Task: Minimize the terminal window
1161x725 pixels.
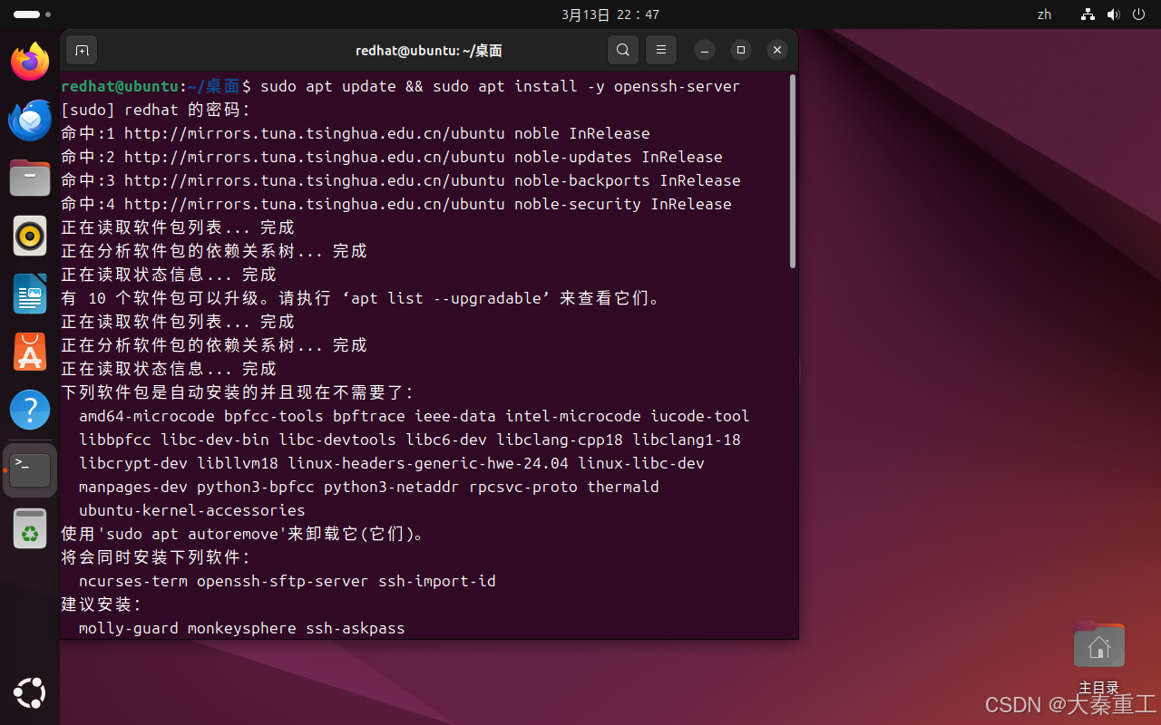Action: coord(705,50)
